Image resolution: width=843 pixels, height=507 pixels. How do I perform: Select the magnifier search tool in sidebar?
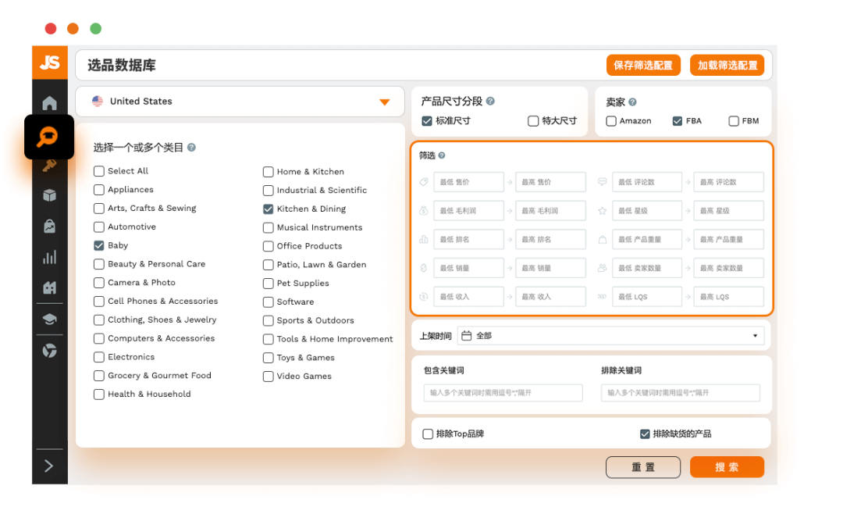tap(49, 136)
